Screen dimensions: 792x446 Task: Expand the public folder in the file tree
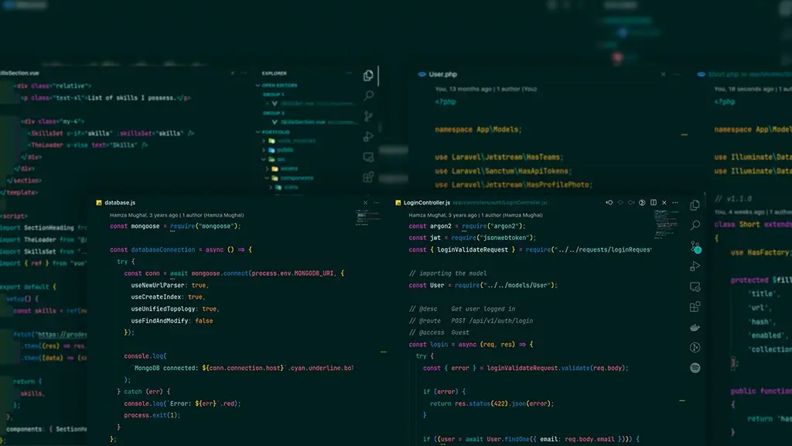(265, 149)
